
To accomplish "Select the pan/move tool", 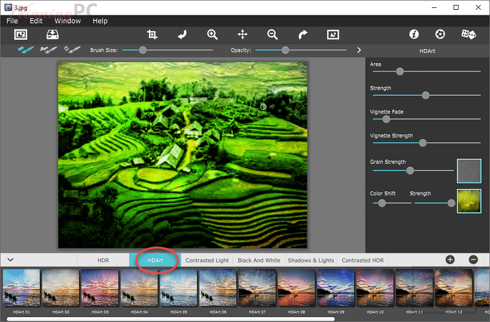I will coord(243,34).
